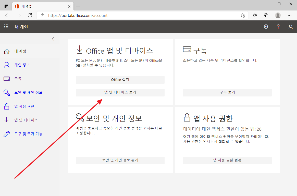
Task: Click the Office 앱 및 디바이스 card heading
Action: pyautogui.click(x=119, y=51)
